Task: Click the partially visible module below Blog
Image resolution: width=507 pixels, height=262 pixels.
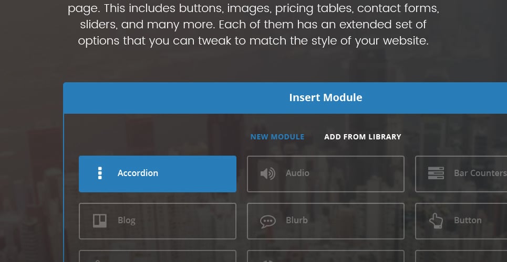Action: coord(158,257)
